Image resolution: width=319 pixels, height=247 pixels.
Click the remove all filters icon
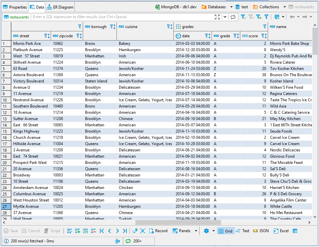pyautogui.click(x=251, y=17)
